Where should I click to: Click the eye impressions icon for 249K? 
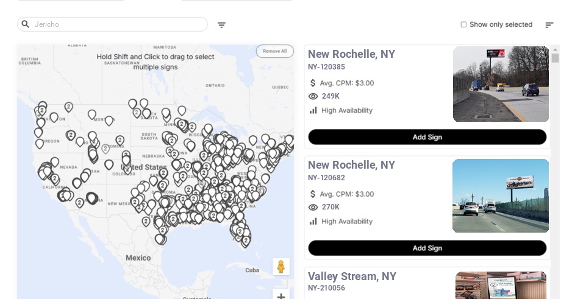pos(313,96)
